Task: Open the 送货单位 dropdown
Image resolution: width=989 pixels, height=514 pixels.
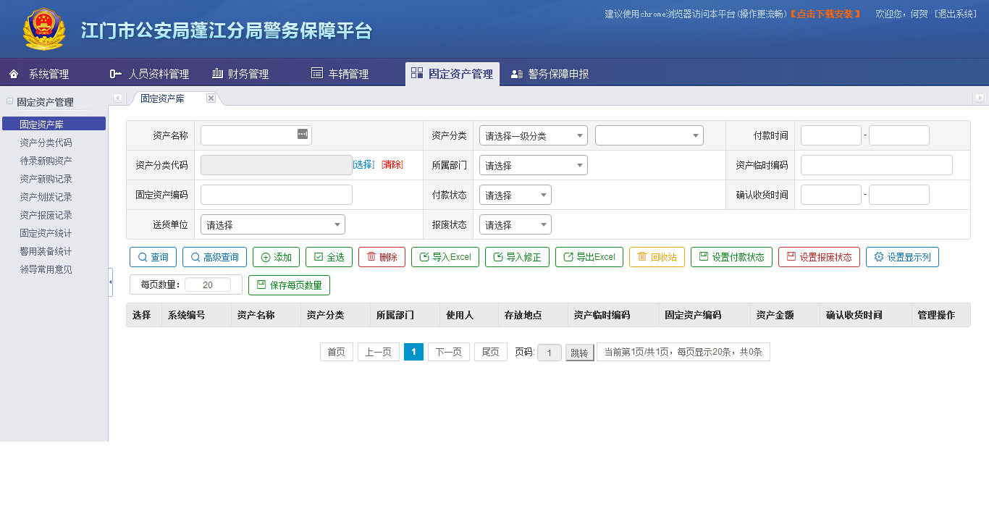Action: (x=273, y=224)
